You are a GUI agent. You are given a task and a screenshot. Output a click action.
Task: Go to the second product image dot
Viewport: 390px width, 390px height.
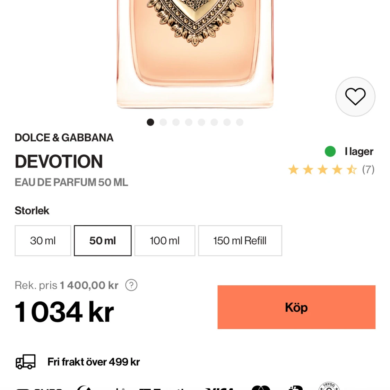163,122
